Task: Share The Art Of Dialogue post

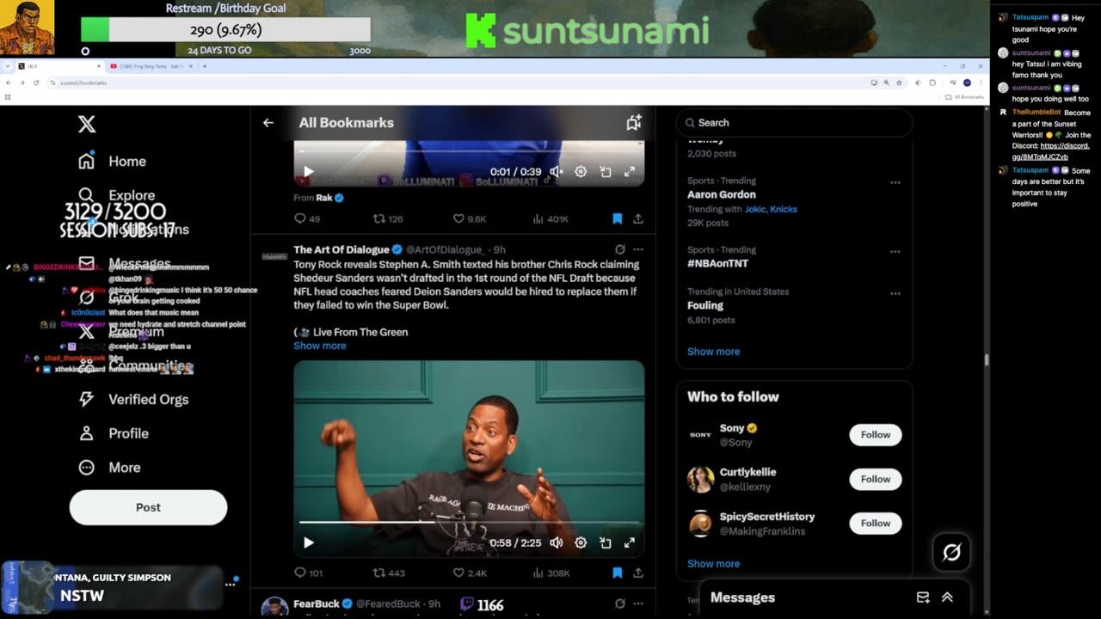Action: [638, 573]
